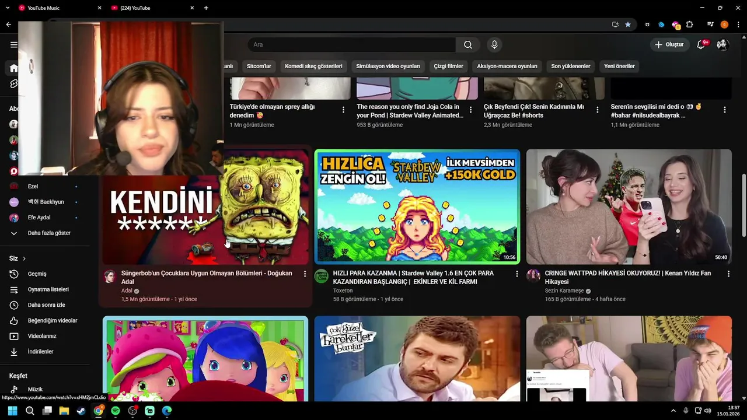Click the install app icon in address bar

tap(615, 24)
